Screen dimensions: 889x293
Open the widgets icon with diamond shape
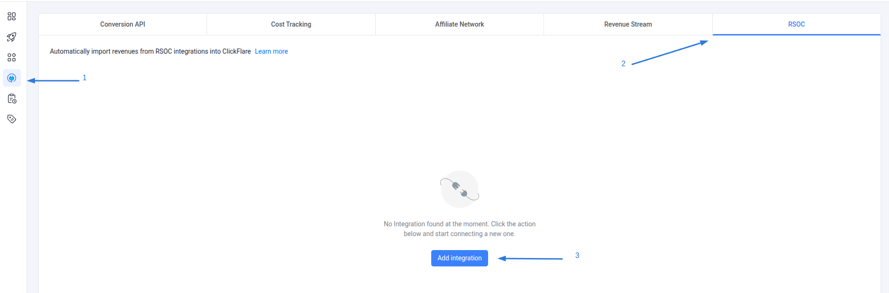(x=12, y=57)
